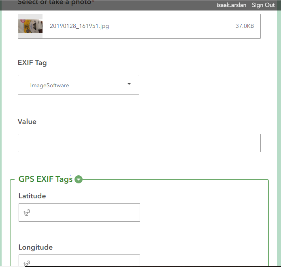This screenshot has width=281, height=267.
Task: Click the 37.0KB file size text
Action: coord(245,26)
